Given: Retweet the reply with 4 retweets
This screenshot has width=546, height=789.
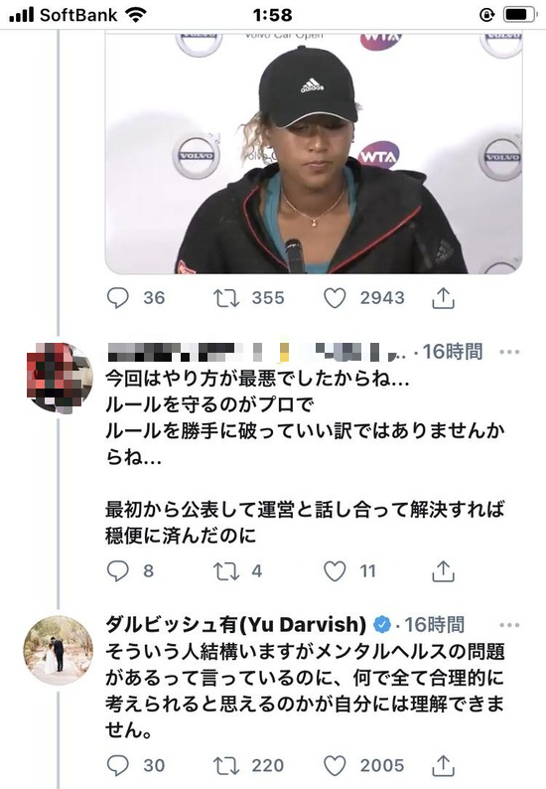Looking at the screenshot, I should tap(225, 571).
